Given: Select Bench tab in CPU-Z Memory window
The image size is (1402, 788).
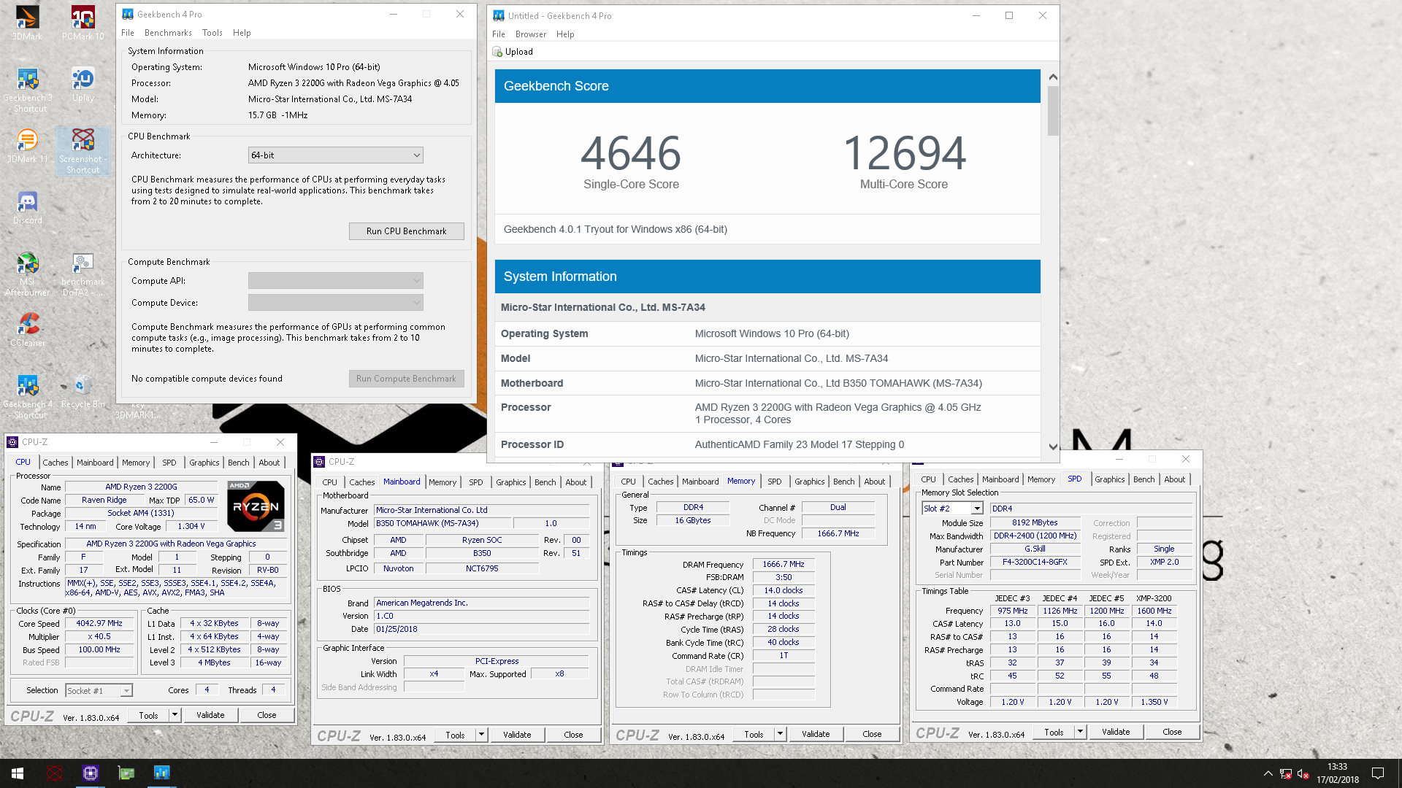Looking at the screenshot, I should pyautogui.click(x=843, y=482).
